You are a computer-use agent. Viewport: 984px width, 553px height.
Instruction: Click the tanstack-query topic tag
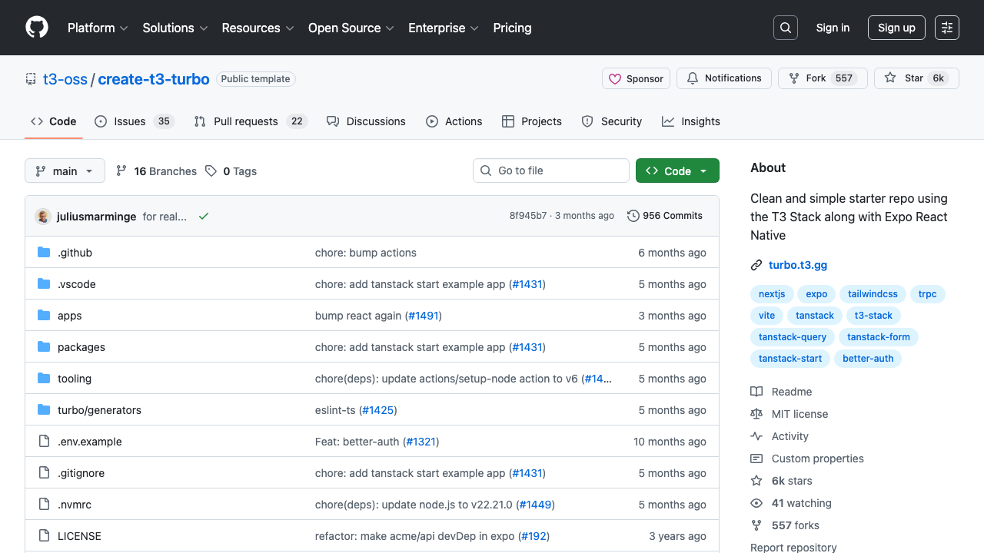(x=793, y=336)
